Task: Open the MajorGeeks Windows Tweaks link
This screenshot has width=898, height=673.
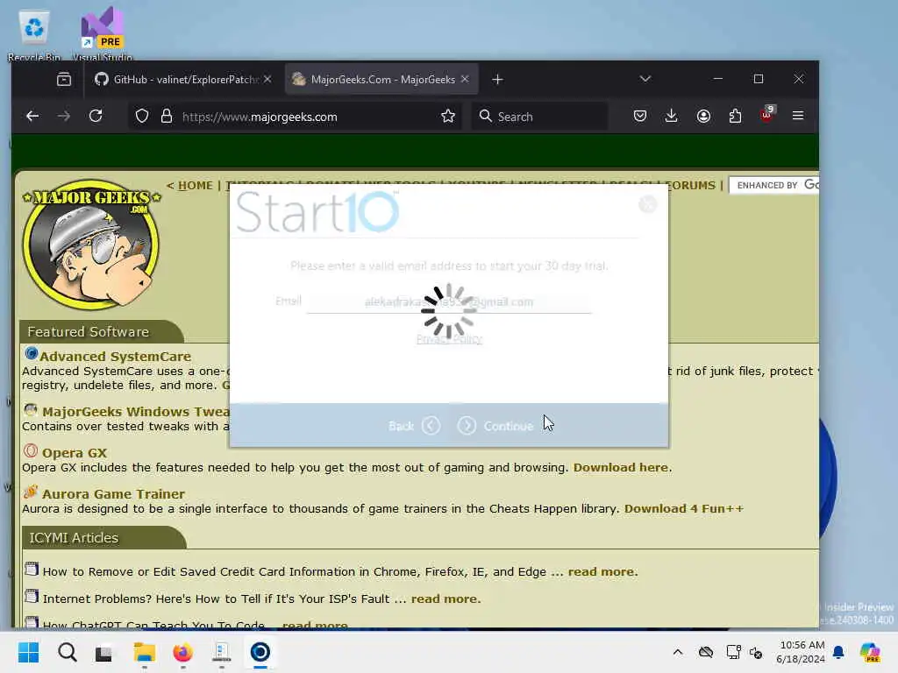Action: coord(136,412)
